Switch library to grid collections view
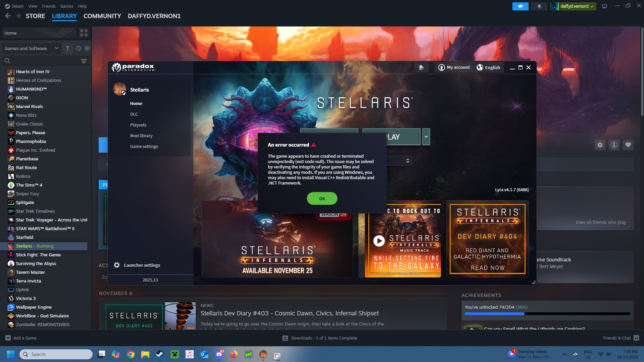Image resolution: width=644 pixels, height=362 pixels. click(x=84, y=33)
